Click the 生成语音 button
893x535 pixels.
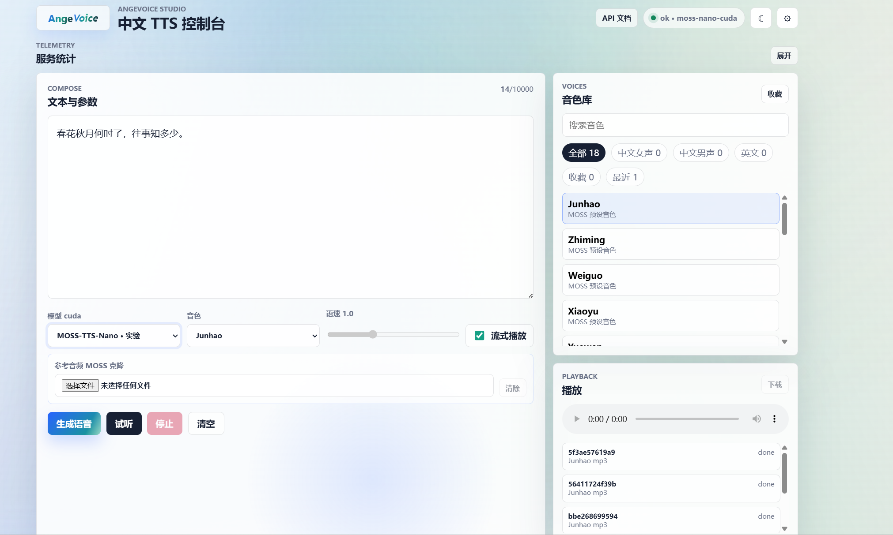[x=74, y=423]
